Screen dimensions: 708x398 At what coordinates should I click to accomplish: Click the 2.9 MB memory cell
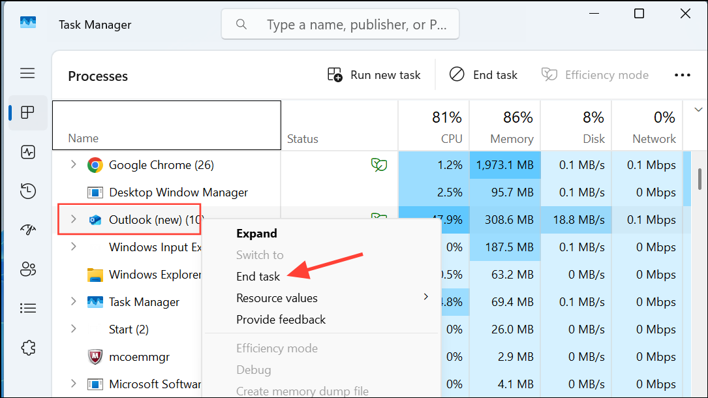pyautogui.click(x=505, y=357)
